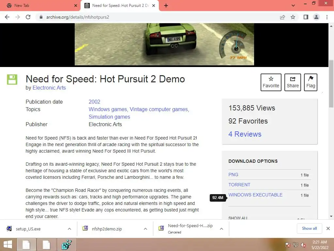The height and width of the screenshot is (251, 334).
Task: View site info via the padlock icon
Action: tap(41, 17)
